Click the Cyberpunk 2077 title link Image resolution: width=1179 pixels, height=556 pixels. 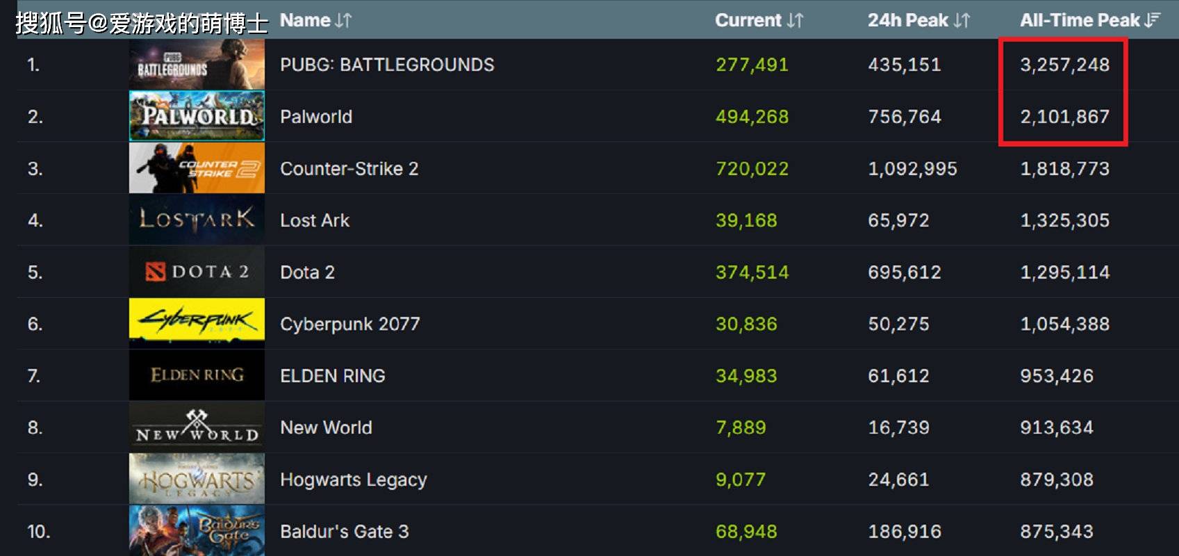[350, 324]
